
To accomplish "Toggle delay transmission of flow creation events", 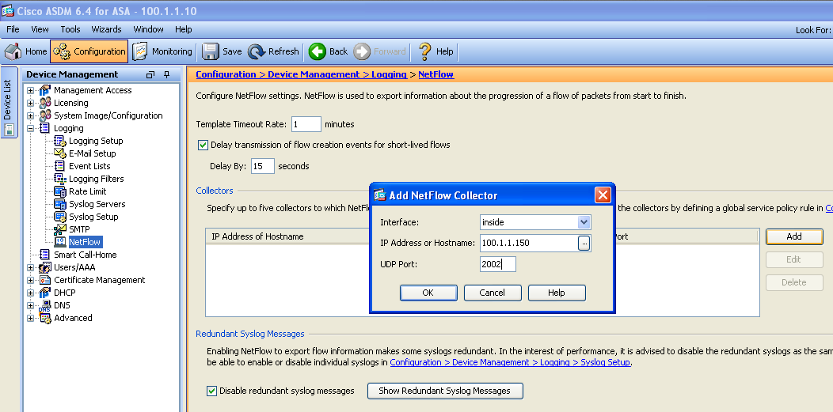I will point(203,145).
